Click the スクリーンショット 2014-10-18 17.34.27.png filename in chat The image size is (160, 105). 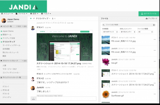pyautogui.click(x=59, y=63)
